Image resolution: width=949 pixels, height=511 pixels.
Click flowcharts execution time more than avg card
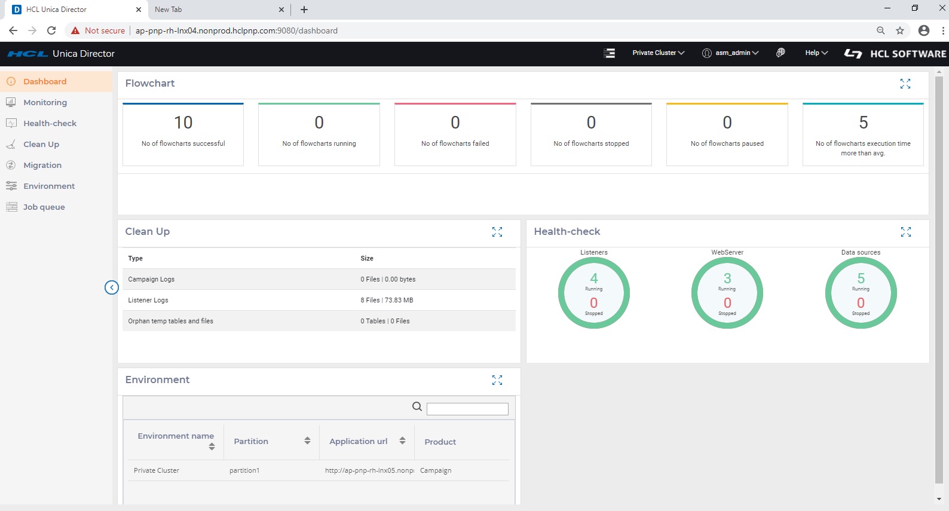862,134
